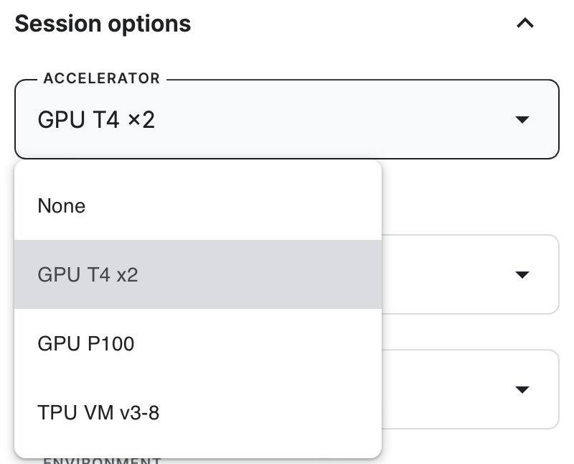The height and width of the screenshot is (464, 574).
Task: Click the Accelerator dropdown arrow icon
Action: 522,119
